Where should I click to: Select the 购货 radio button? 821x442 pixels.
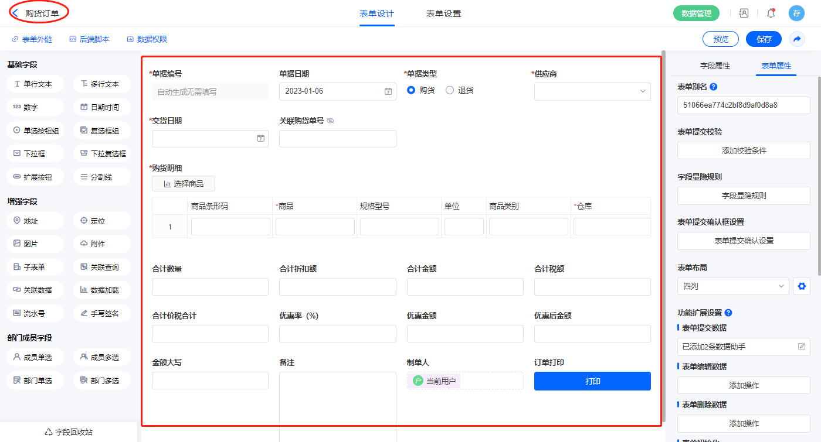click(411, 90)
